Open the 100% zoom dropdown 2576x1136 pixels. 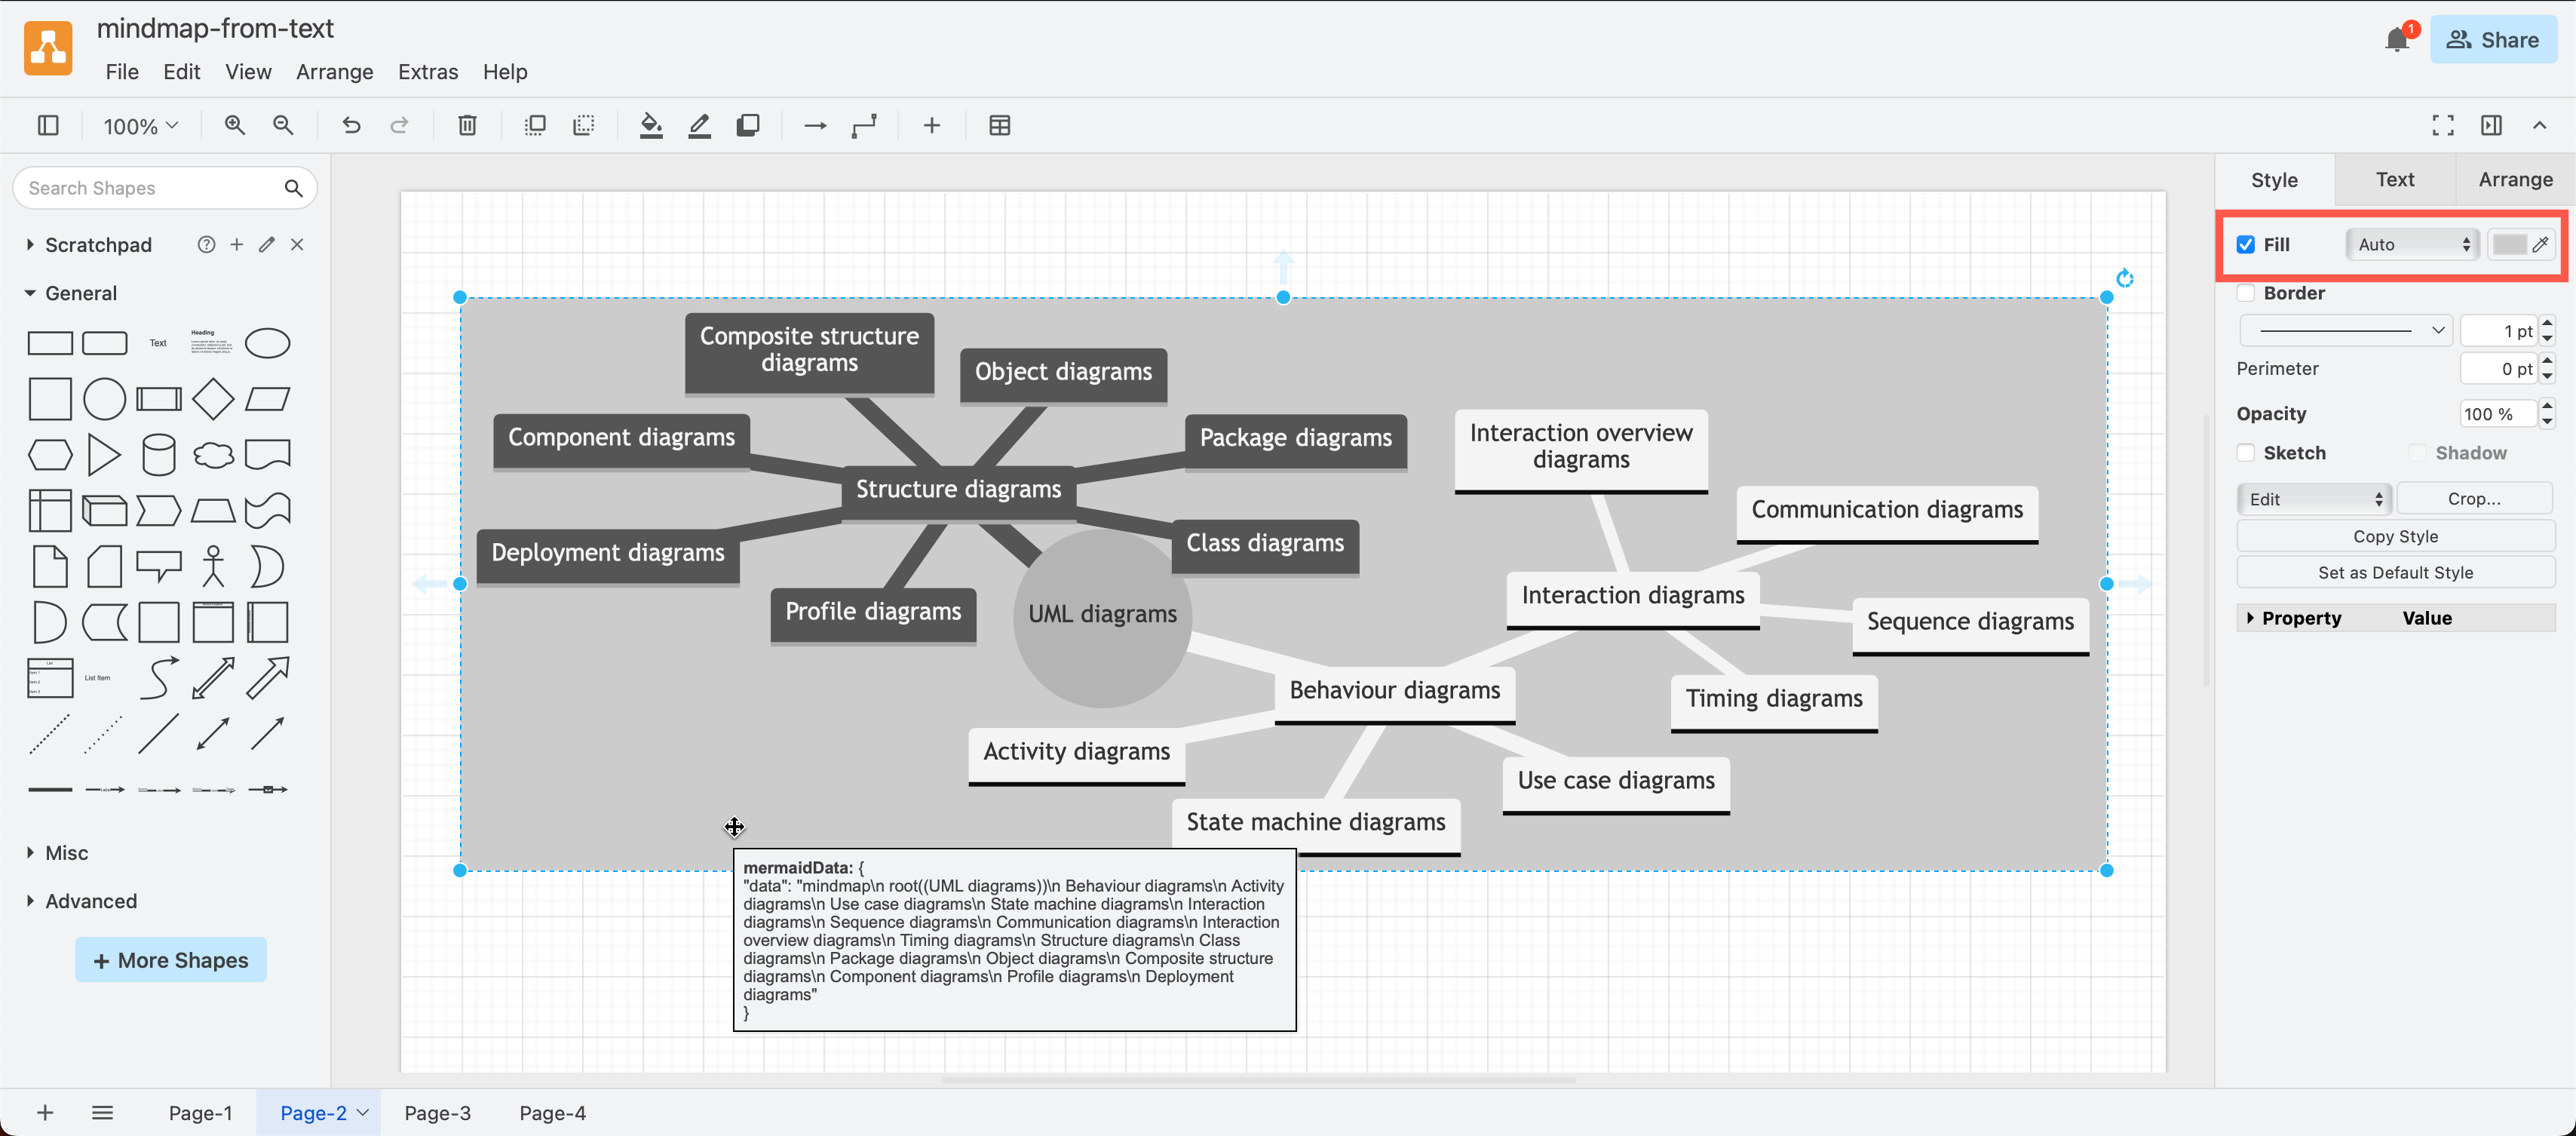139,125
